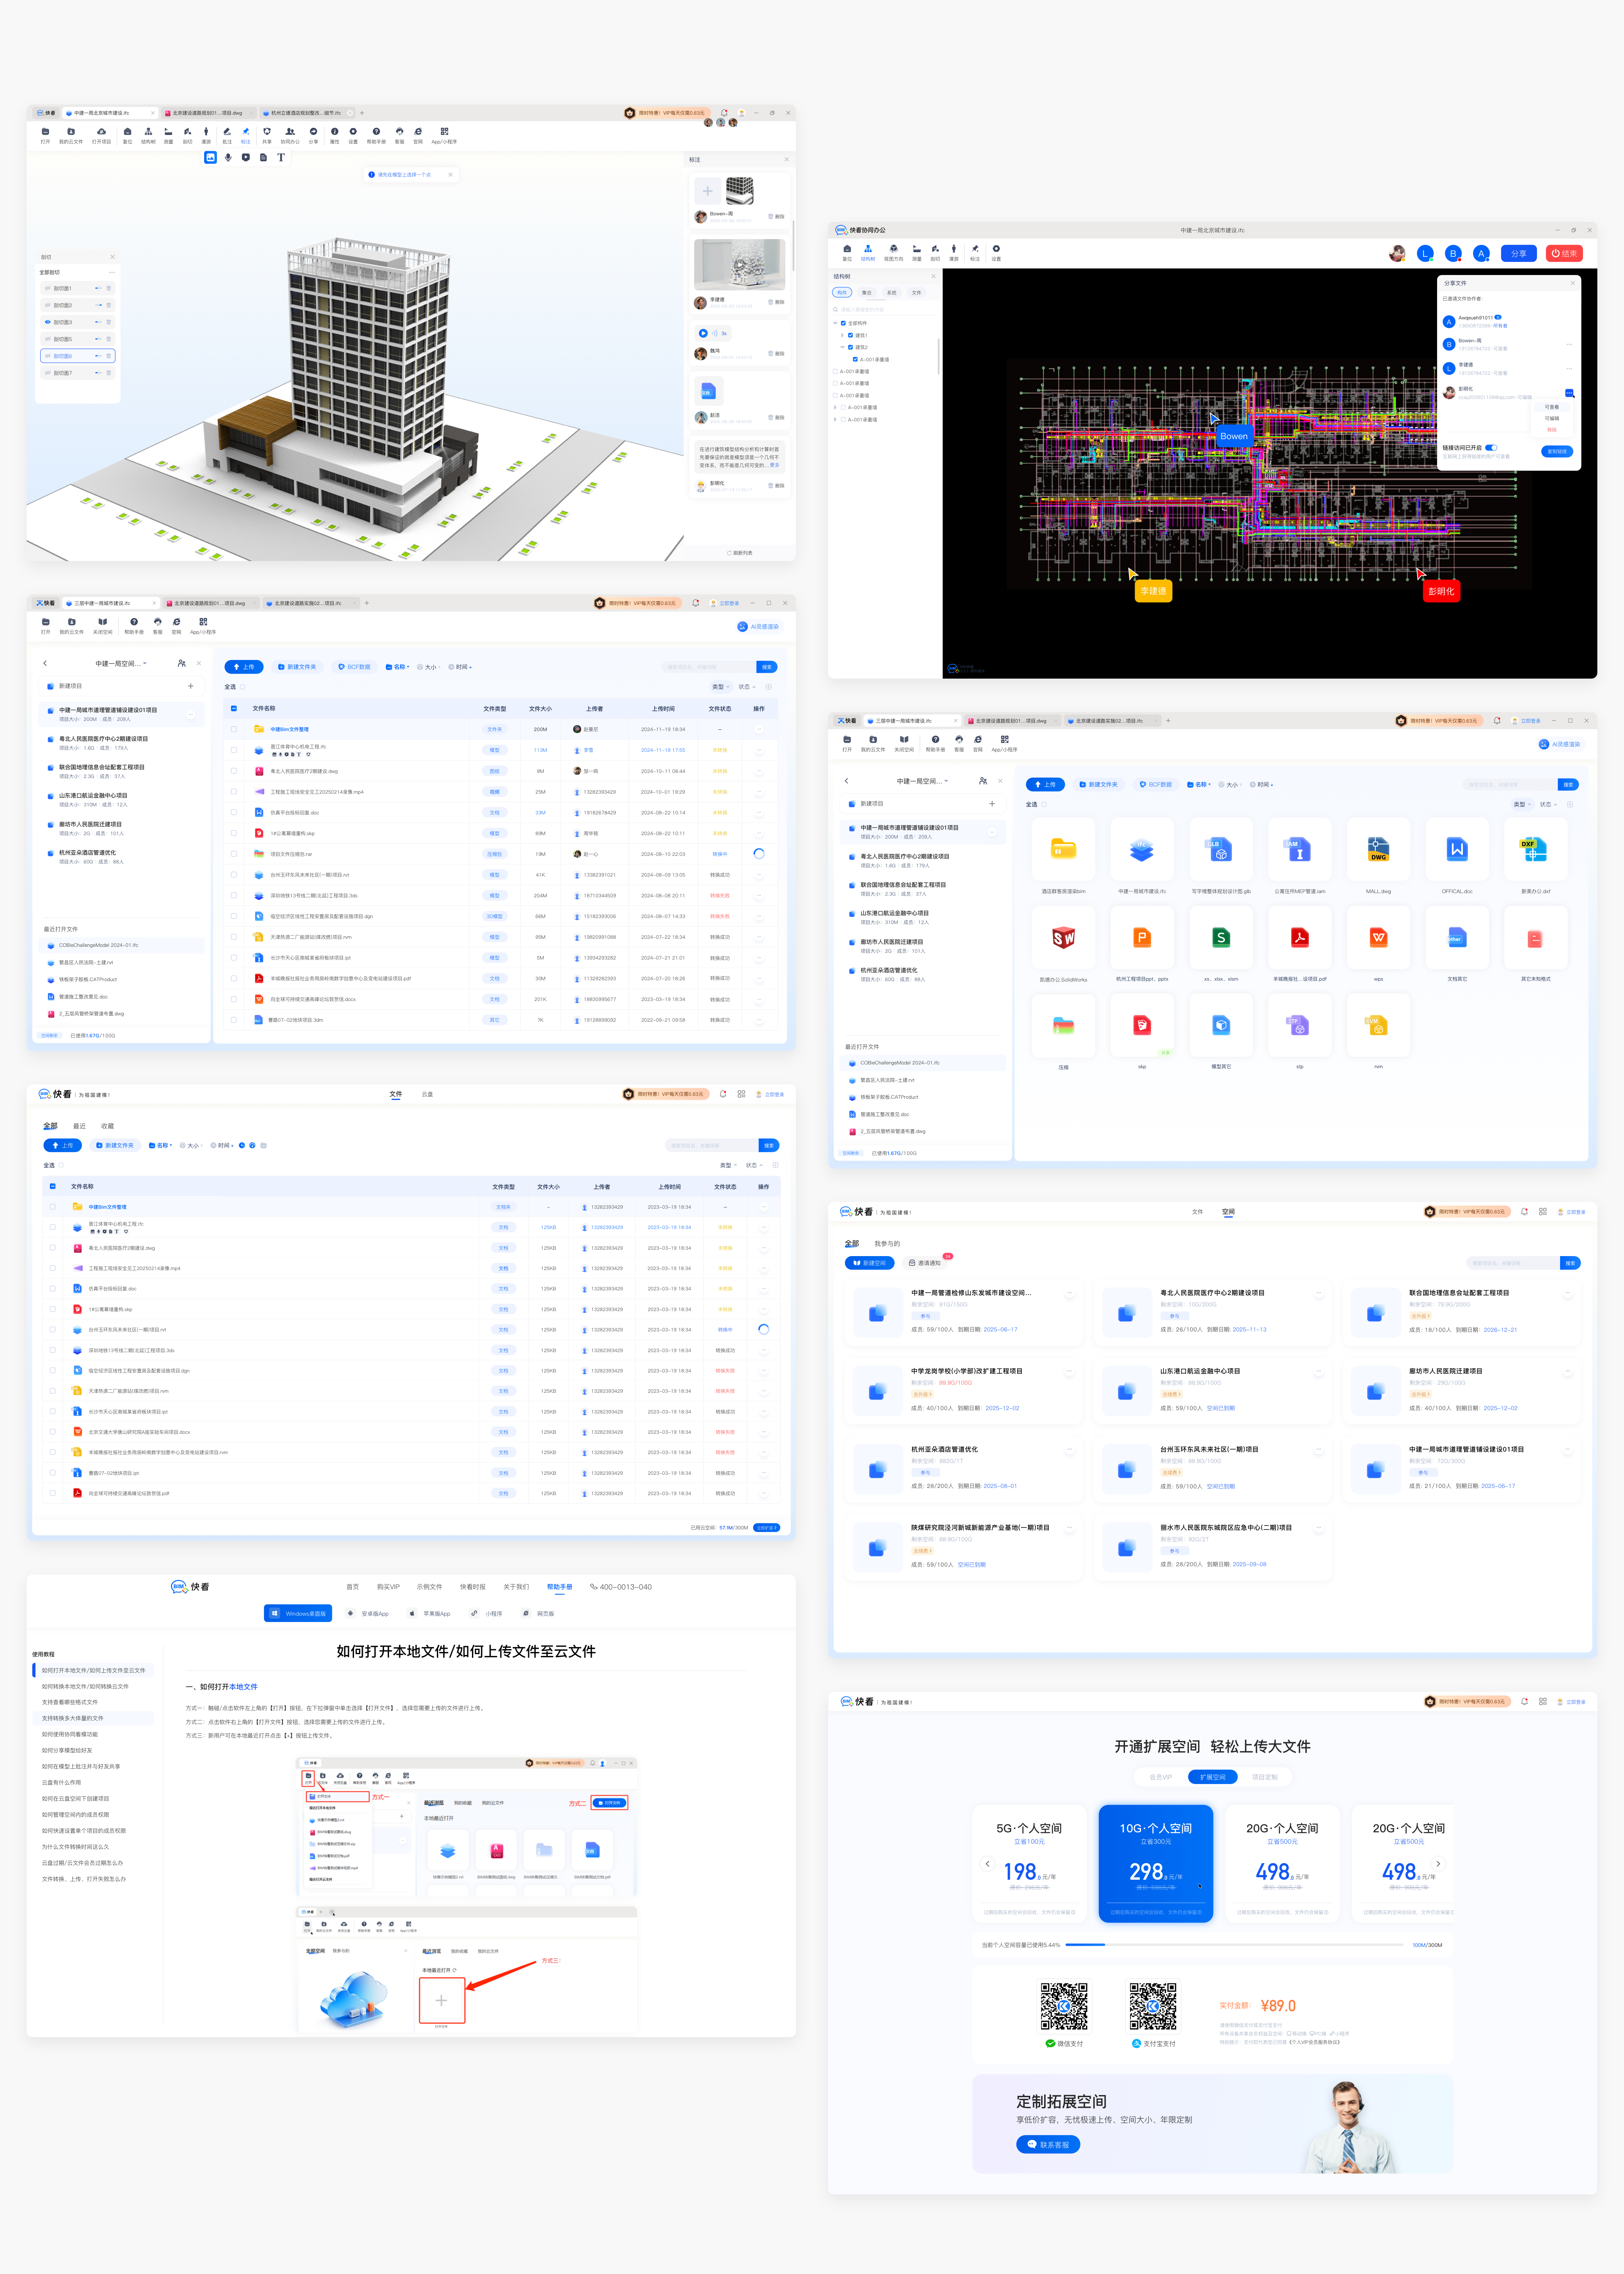Toggle visibility eye of 剖切面3

coord(47,322)
